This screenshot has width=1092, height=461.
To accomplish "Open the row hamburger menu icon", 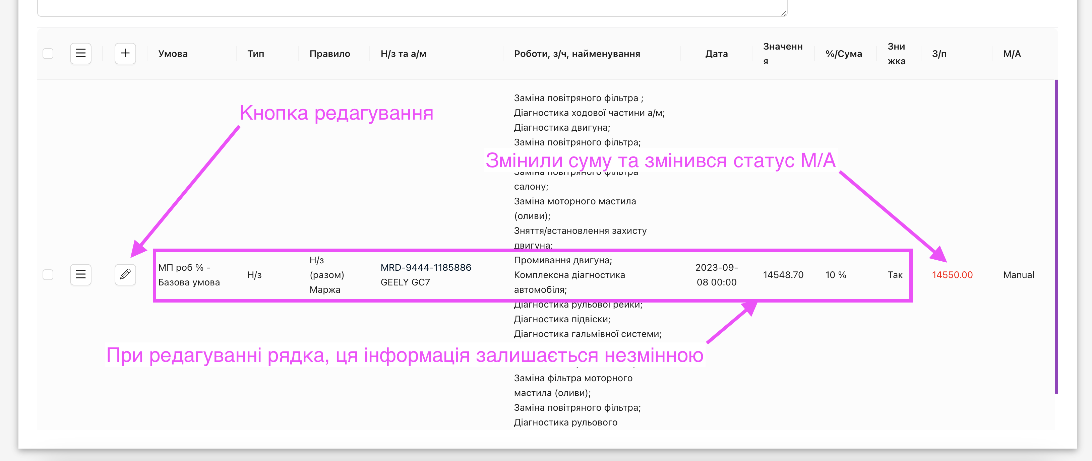I will point(80,275).
